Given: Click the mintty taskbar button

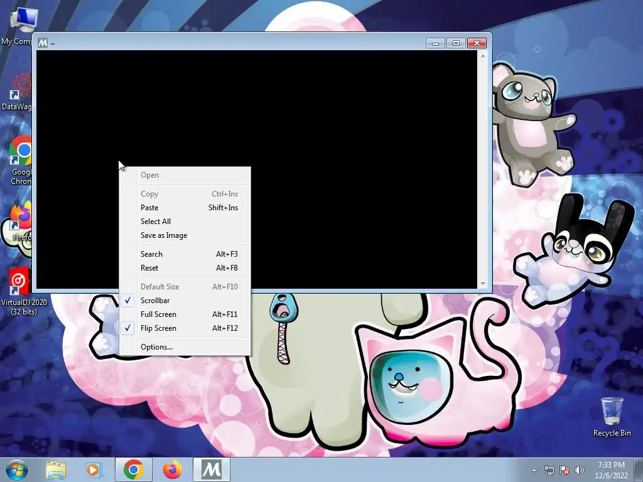Looking at the screenshot, I should [x=212, y=469].
